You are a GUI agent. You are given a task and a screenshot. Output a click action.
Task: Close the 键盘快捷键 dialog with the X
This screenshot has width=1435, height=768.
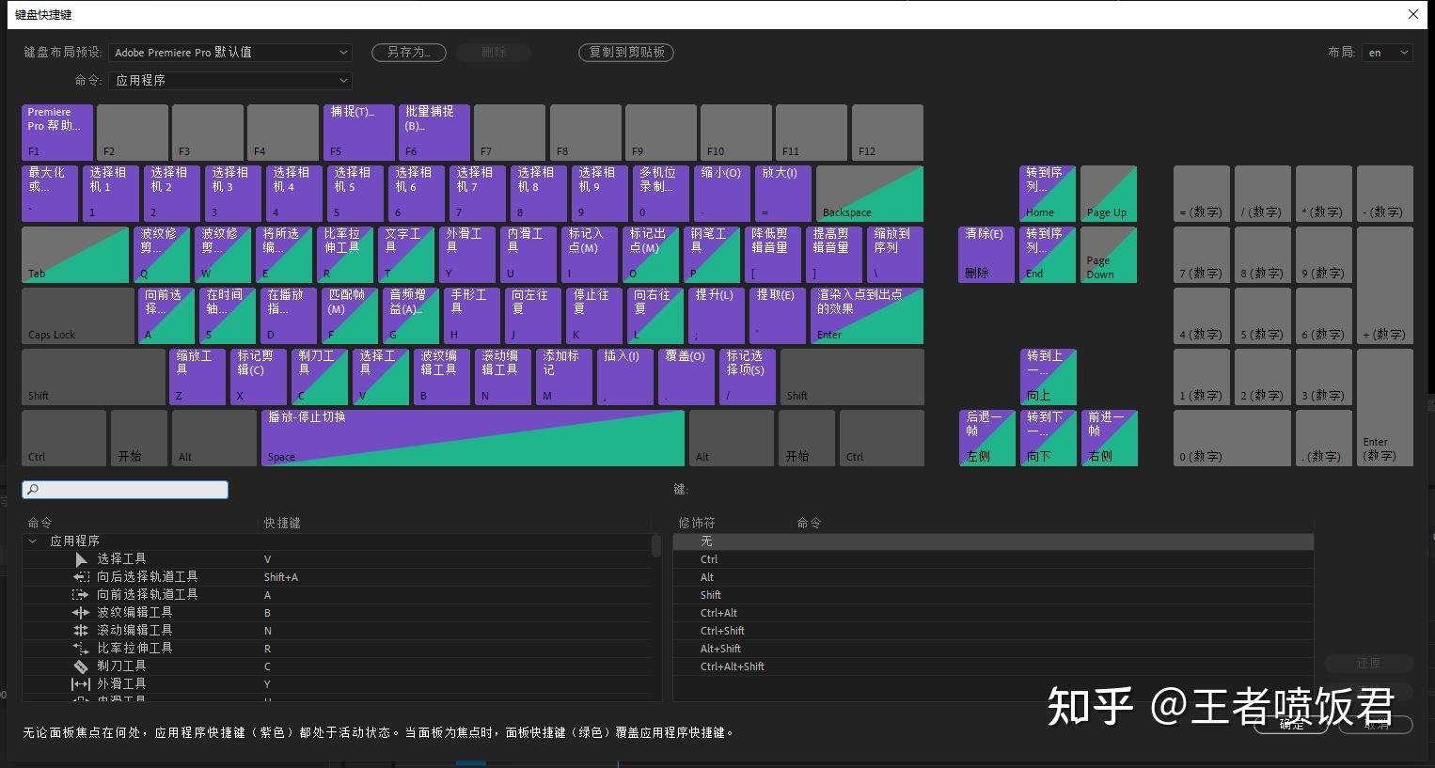[1413, 14]
